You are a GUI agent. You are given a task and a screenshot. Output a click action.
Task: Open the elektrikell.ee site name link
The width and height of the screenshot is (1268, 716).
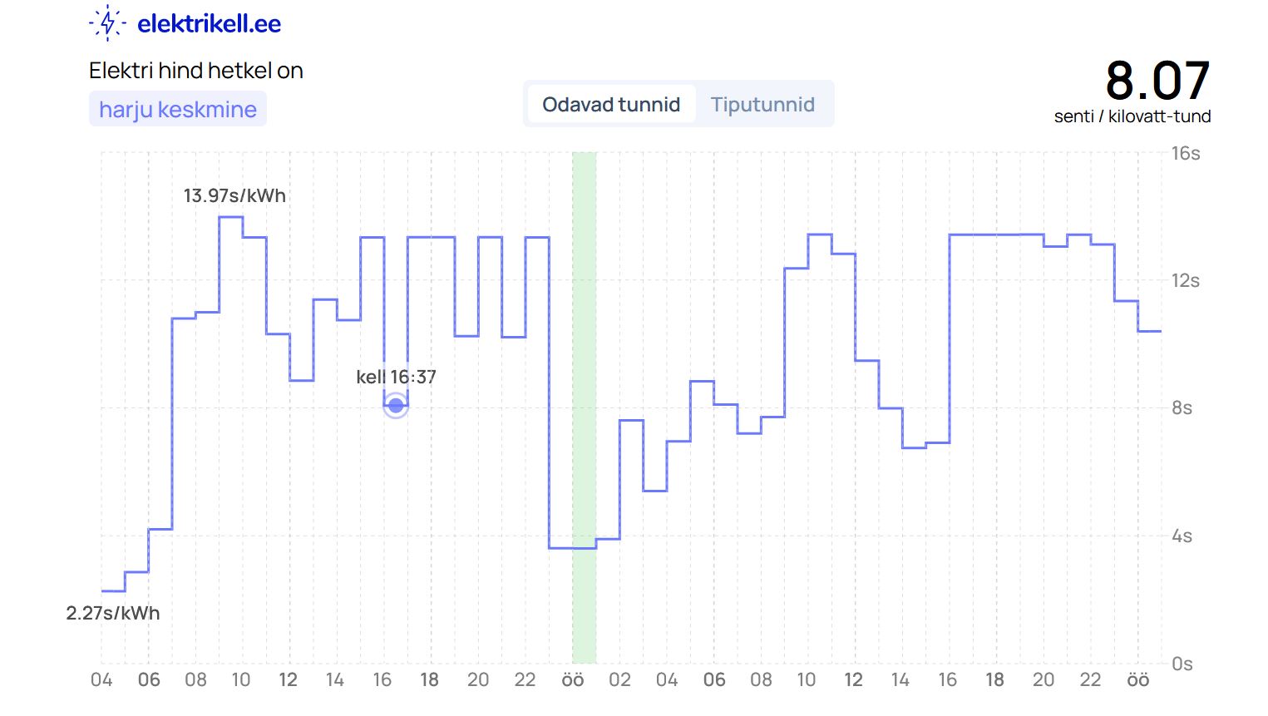pos(209,24)
